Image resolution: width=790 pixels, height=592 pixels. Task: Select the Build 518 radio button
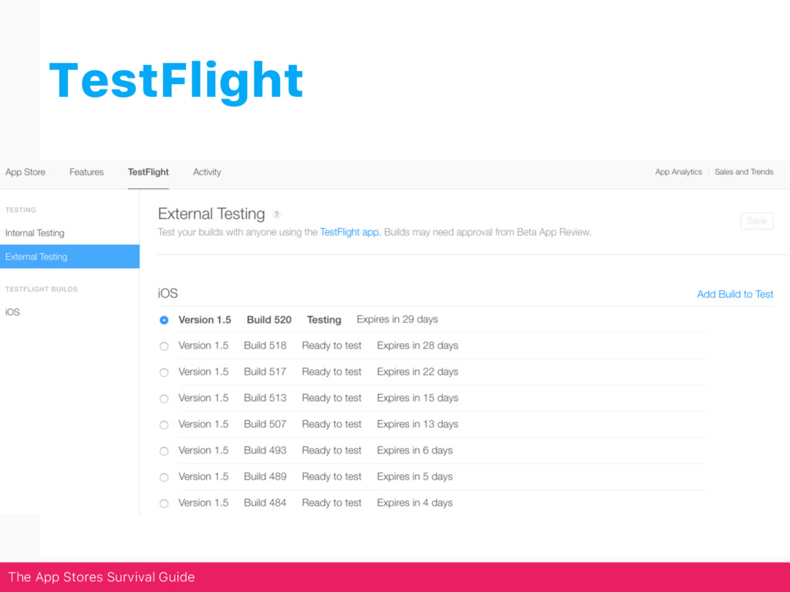(164, 346)
